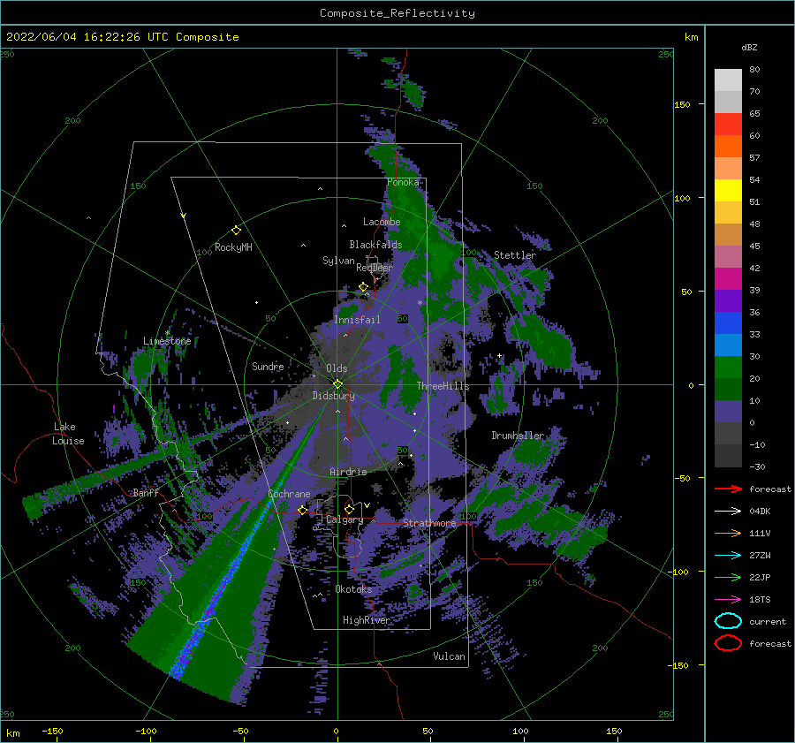The width and height of the screenshot is (795, 743).
Task: Click the Lake Louise label
Action: [68, 434]
